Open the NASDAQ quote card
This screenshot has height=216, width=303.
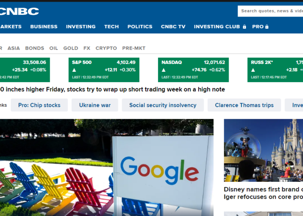point(194,70)
